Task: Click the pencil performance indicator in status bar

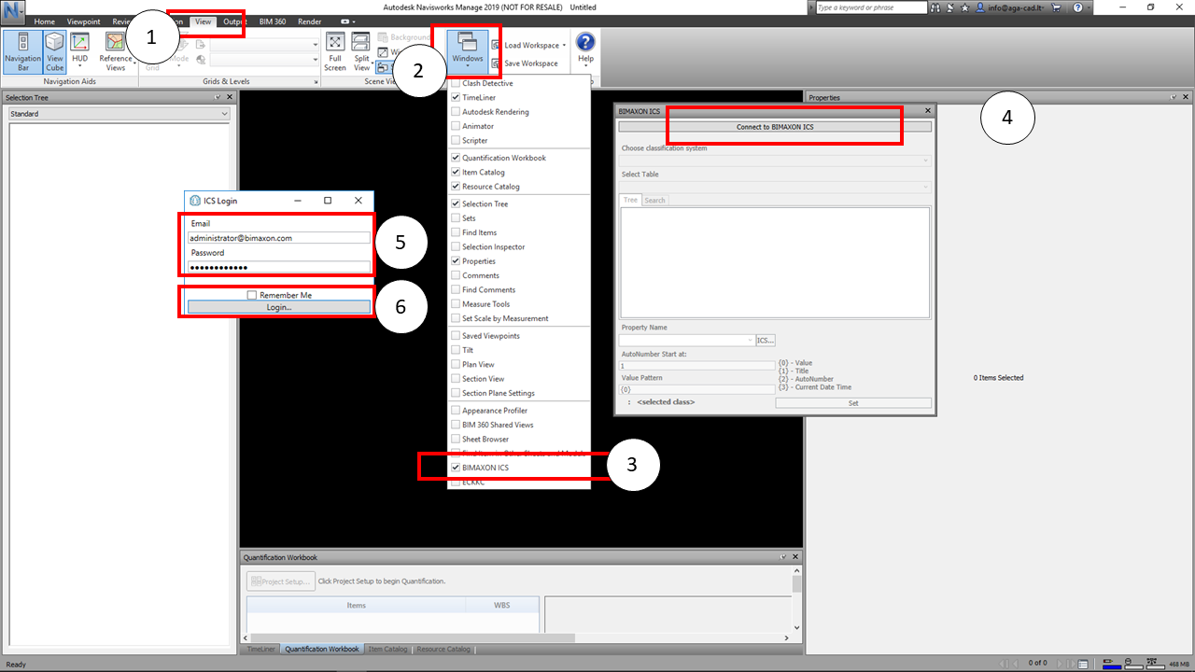Action: [1111, 663]
